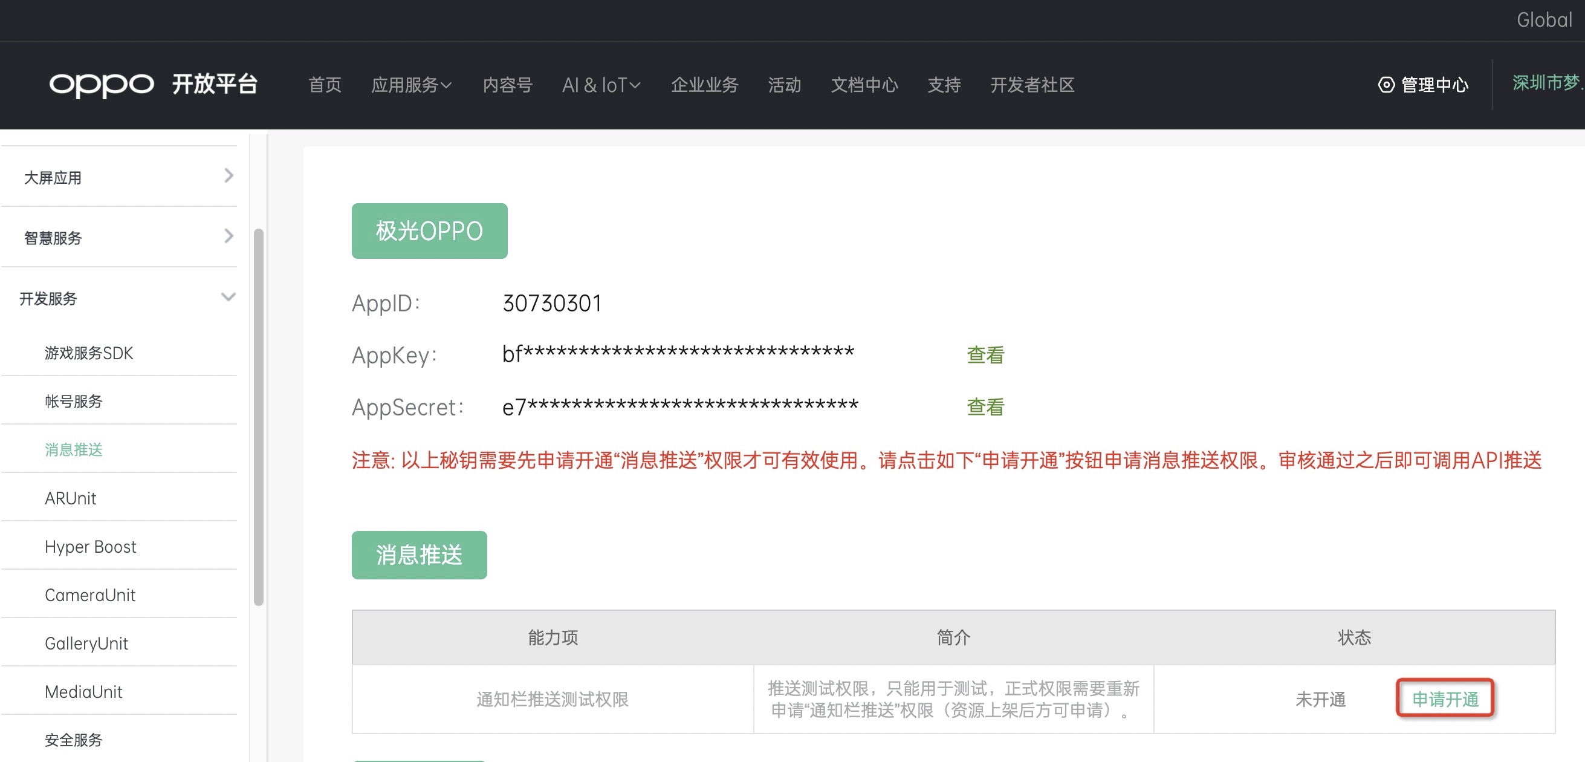Click 查看 next to AppKey

(985, 355)
